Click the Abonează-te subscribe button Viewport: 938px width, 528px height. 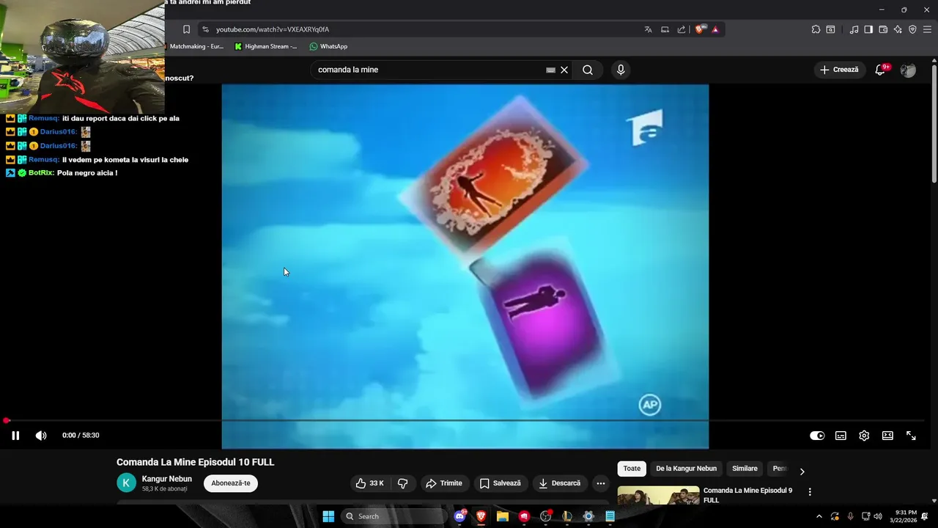tap(231, 483)
